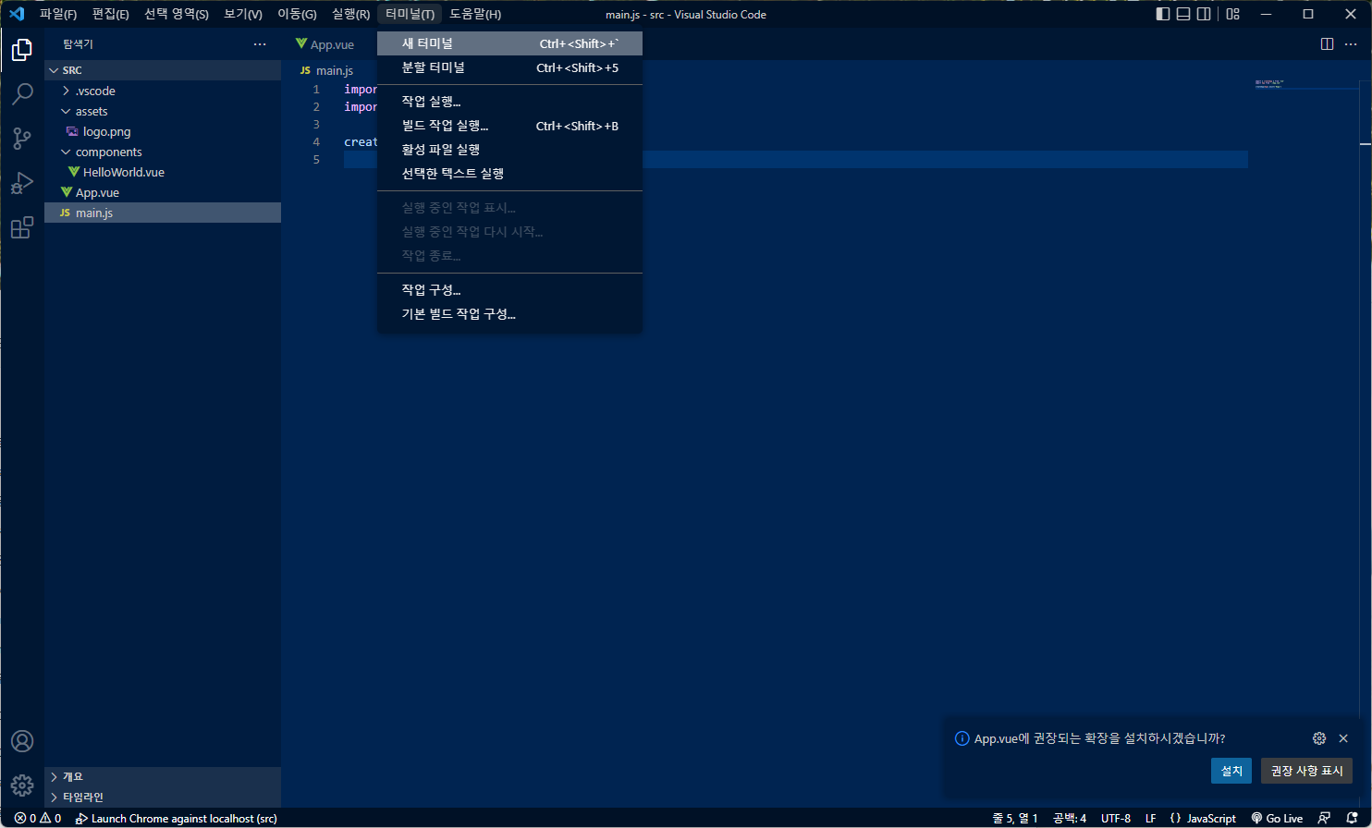Open the Search view in activity bar
This screenshot has width=1372, height=828.
pyautogui.click(x=22, y=93)
